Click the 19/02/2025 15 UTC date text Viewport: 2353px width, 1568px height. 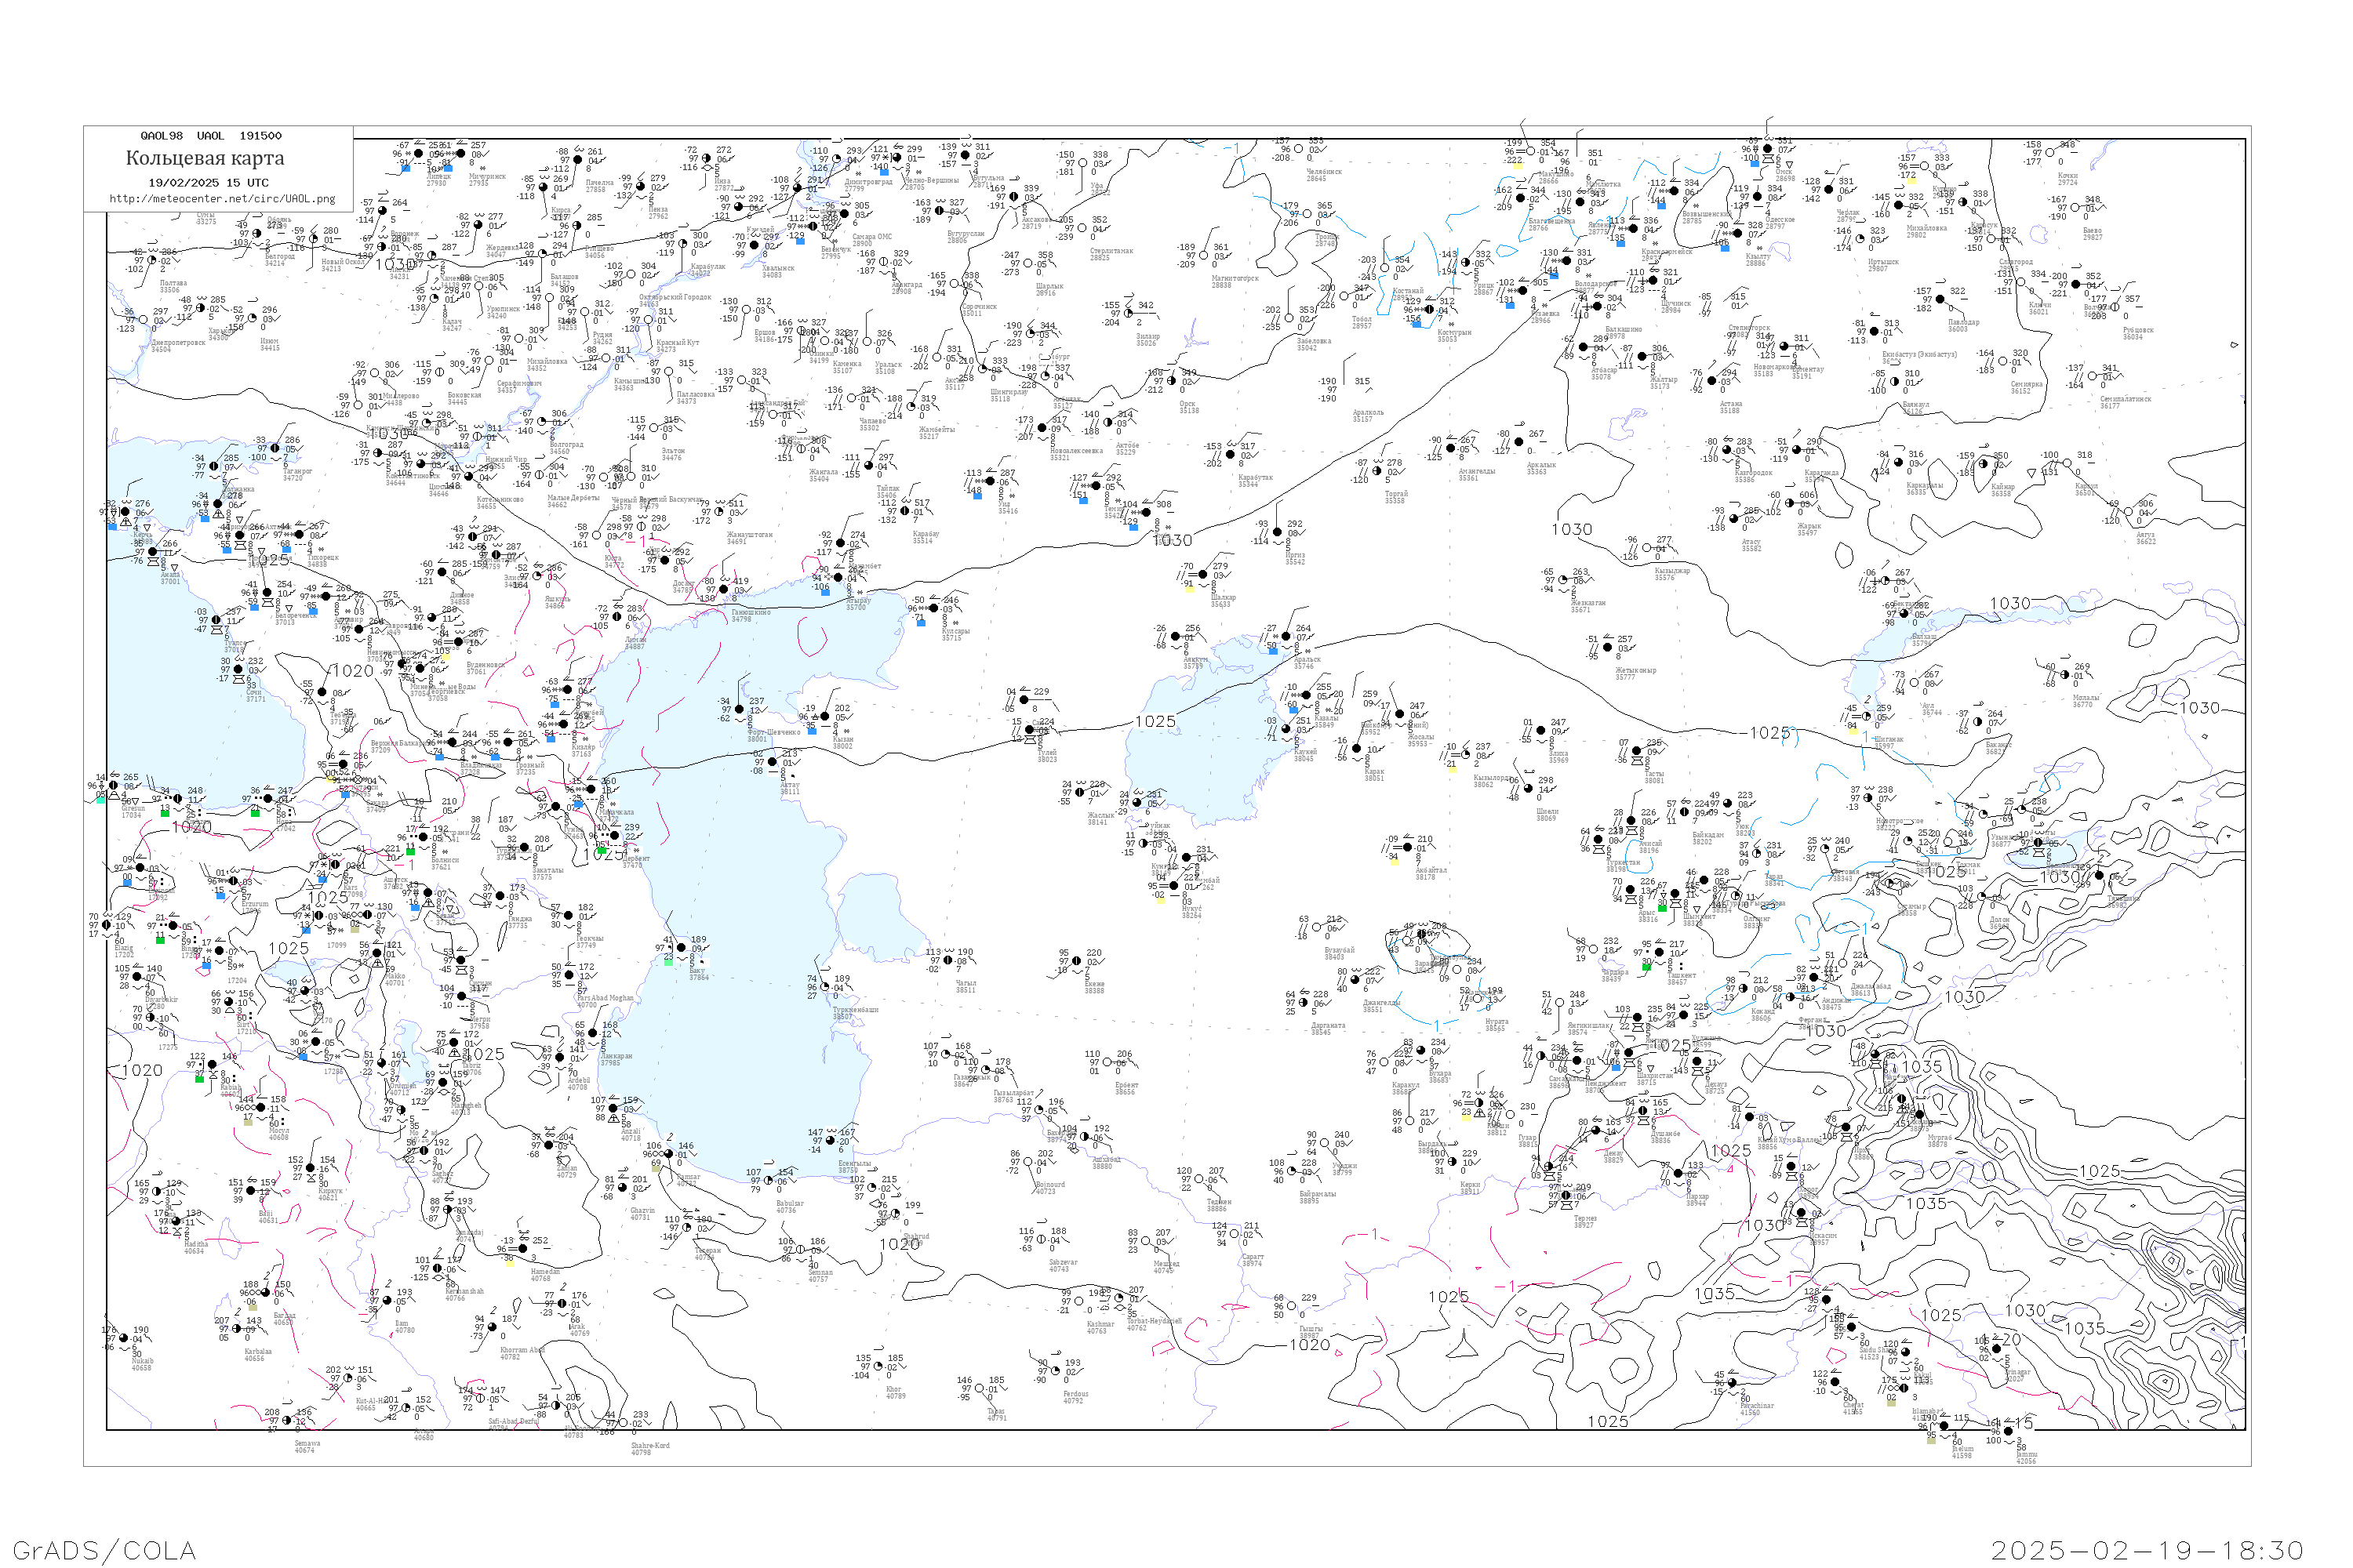[x=208, y=183]
